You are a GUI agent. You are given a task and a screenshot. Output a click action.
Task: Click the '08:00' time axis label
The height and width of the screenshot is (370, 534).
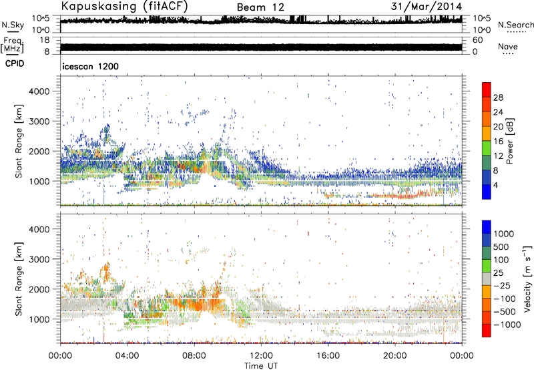(x=194, y=356)
